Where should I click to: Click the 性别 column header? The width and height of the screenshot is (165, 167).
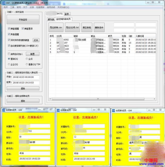pyautogui.click(x=124, y=36)
